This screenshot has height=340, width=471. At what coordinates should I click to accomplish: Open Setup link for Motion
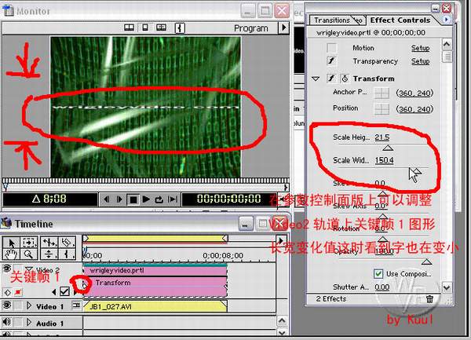[420, 48]
